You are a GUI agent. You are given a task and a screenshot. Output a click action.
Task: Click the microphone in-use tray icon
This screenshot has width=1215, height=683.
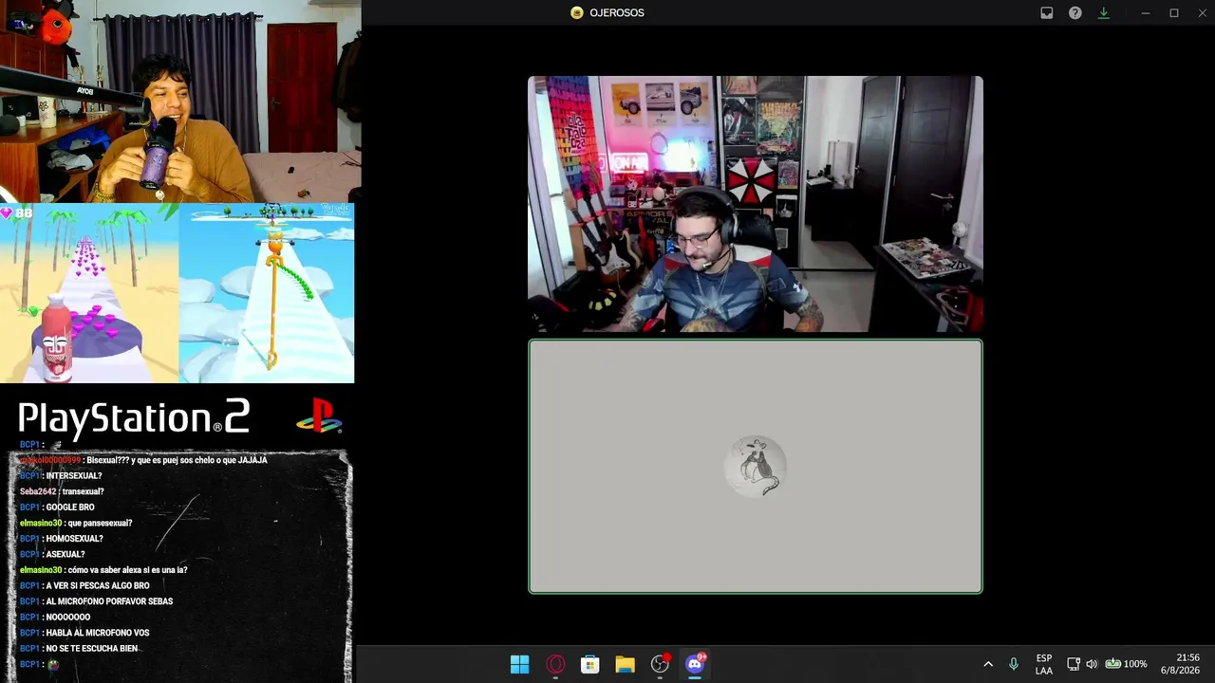(1014, 664)
